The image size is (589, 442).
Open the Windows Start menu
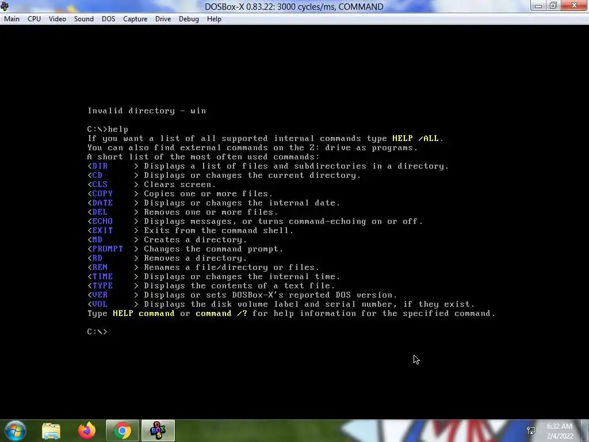[15, 430]
